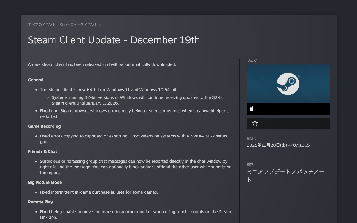Click the Game Recording section heading
357x223 pixels.
tap(44, 126)
